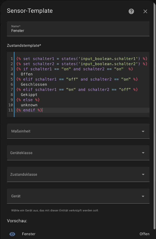Click the unknown line in template
Screen dimensions: 156x239
coord(29,105)
